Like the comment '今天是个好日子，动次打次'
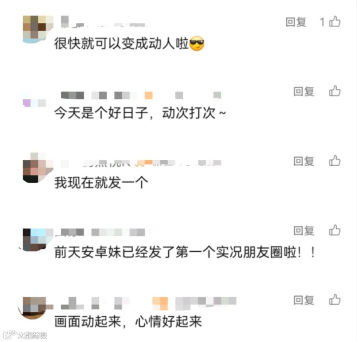This screenshot has width=357, height=342. pos(335,91)
